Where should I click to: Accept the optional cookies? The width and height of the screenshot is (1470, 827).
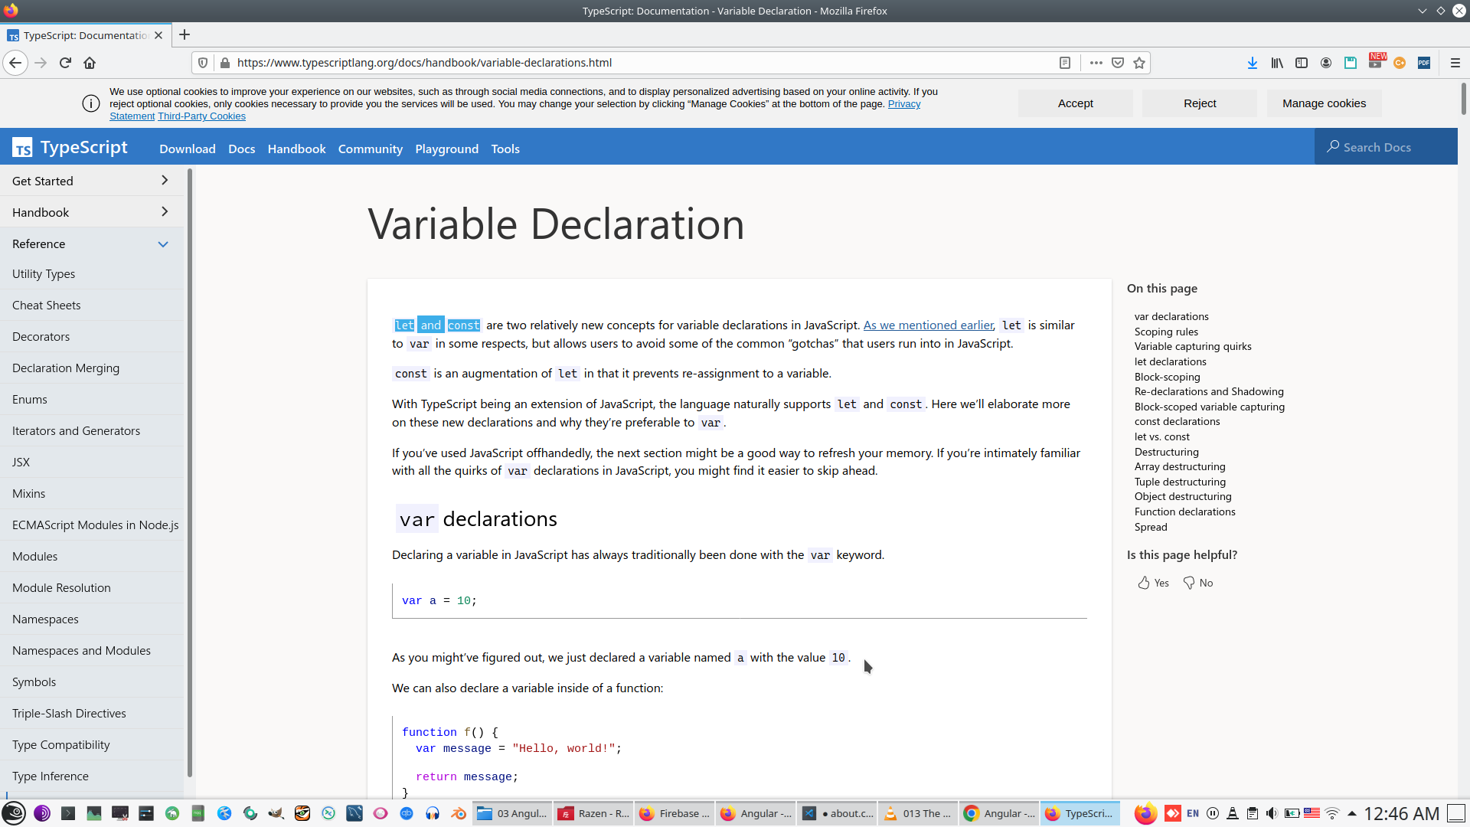(x=1075, y=103)
